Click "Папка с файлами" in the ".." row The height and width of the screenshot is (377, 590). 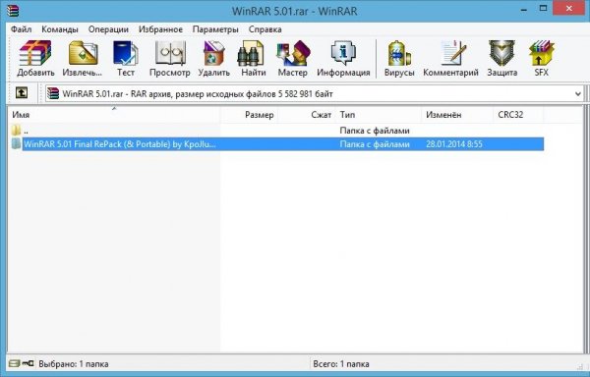[375, 131]
